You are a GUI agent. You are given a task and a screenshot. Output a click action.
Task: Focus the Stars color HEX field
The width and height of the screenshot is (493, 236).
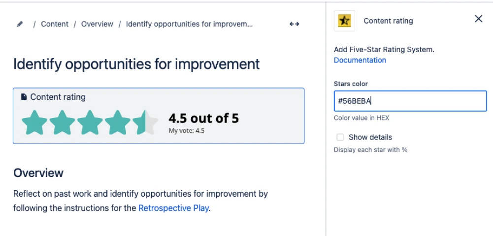pos(410,101)
